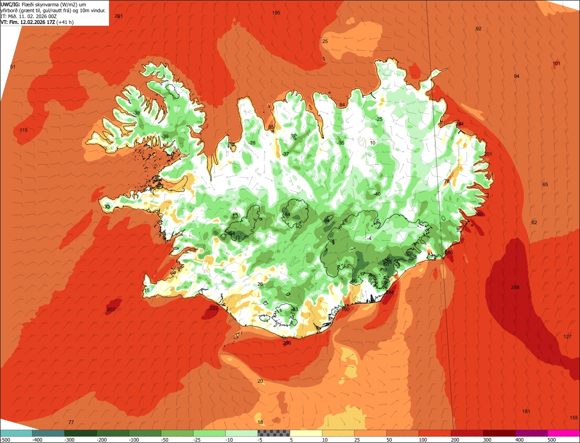
Task: Click the map value -37
Action: point(285,154)
